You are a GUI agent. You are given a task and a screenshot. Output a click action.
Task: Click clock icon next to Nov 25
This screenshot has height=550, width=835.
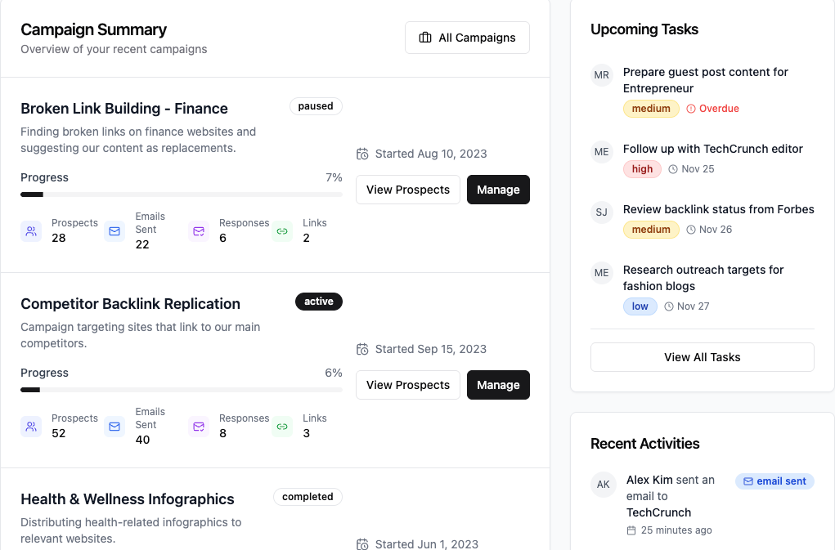(673, 169)
